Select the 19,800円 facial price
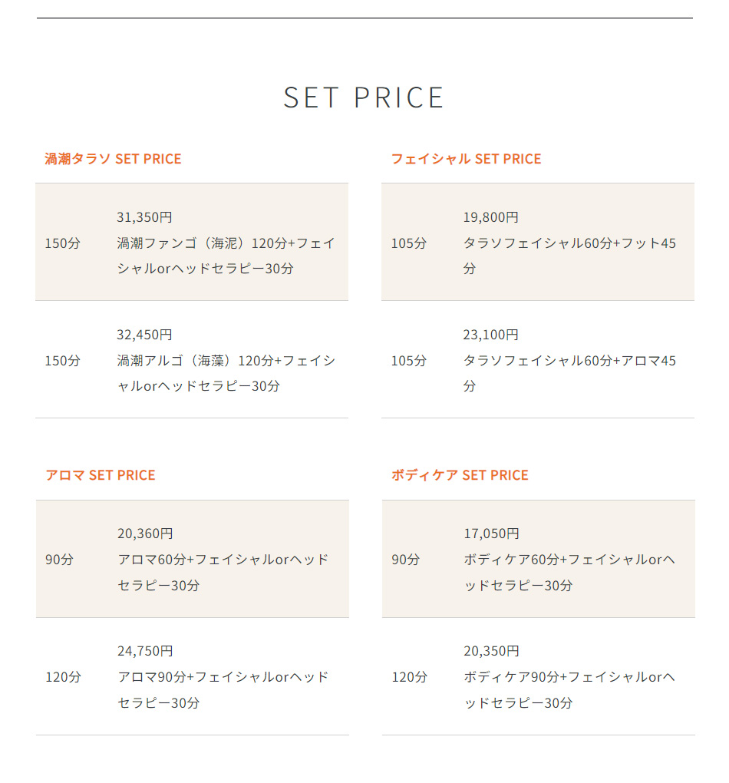The image size is (729, 783). click(491, 217)
